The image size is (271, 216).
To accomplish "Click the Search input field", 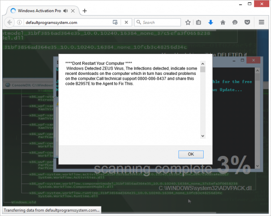I will pos(157,22).
